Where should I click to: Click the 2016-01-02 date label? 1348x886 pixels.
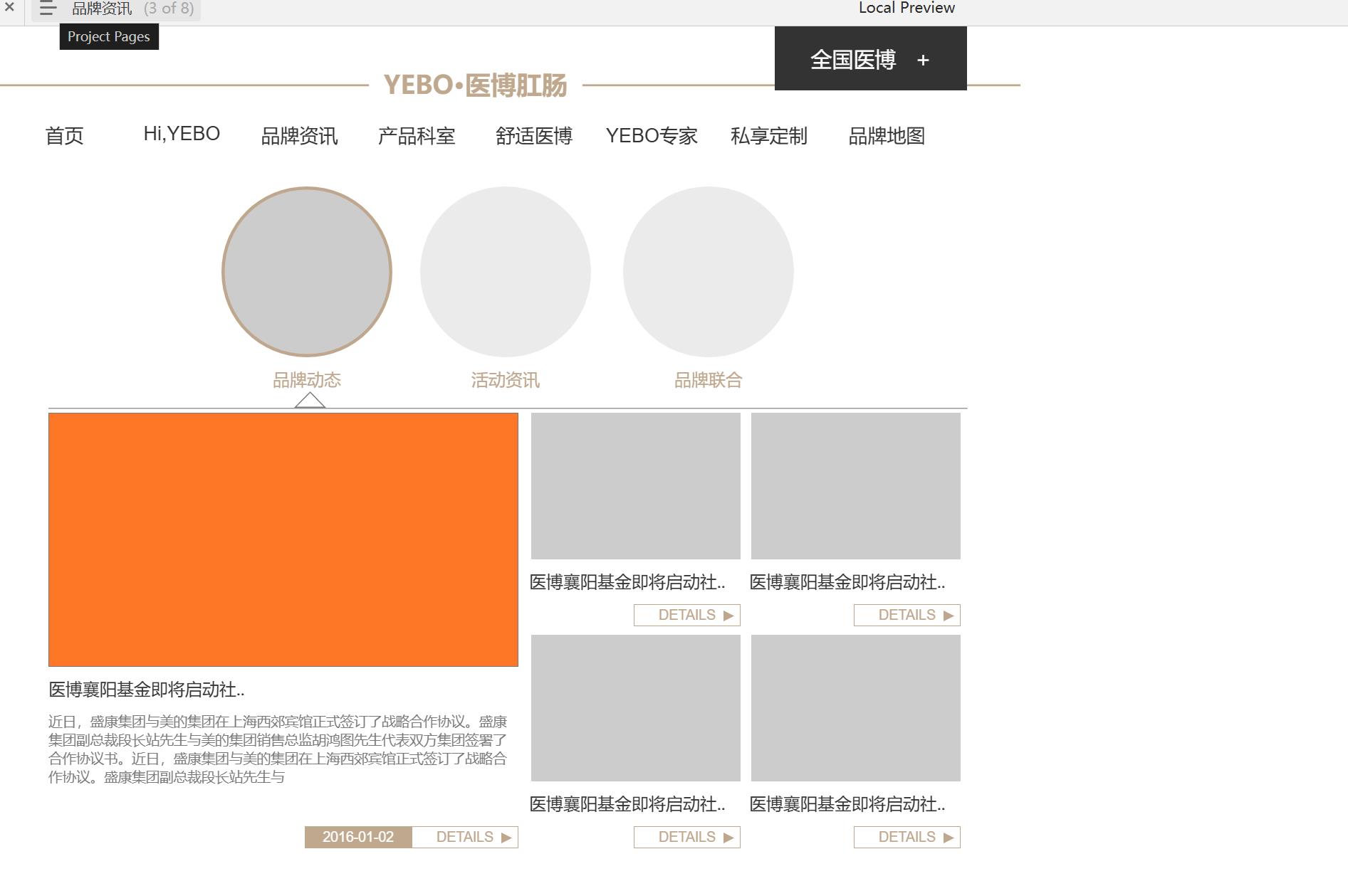pyautogui.click(x=358, y=837)
